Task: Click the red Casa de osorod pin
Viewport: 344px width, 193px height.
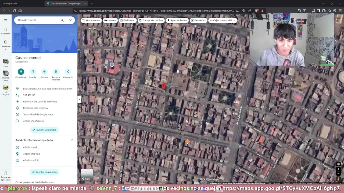Action: 163,86
